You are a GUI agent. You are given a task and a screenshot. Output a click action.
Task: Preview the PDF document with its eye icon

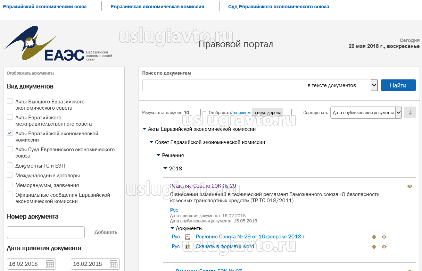(x=384, y=237)
